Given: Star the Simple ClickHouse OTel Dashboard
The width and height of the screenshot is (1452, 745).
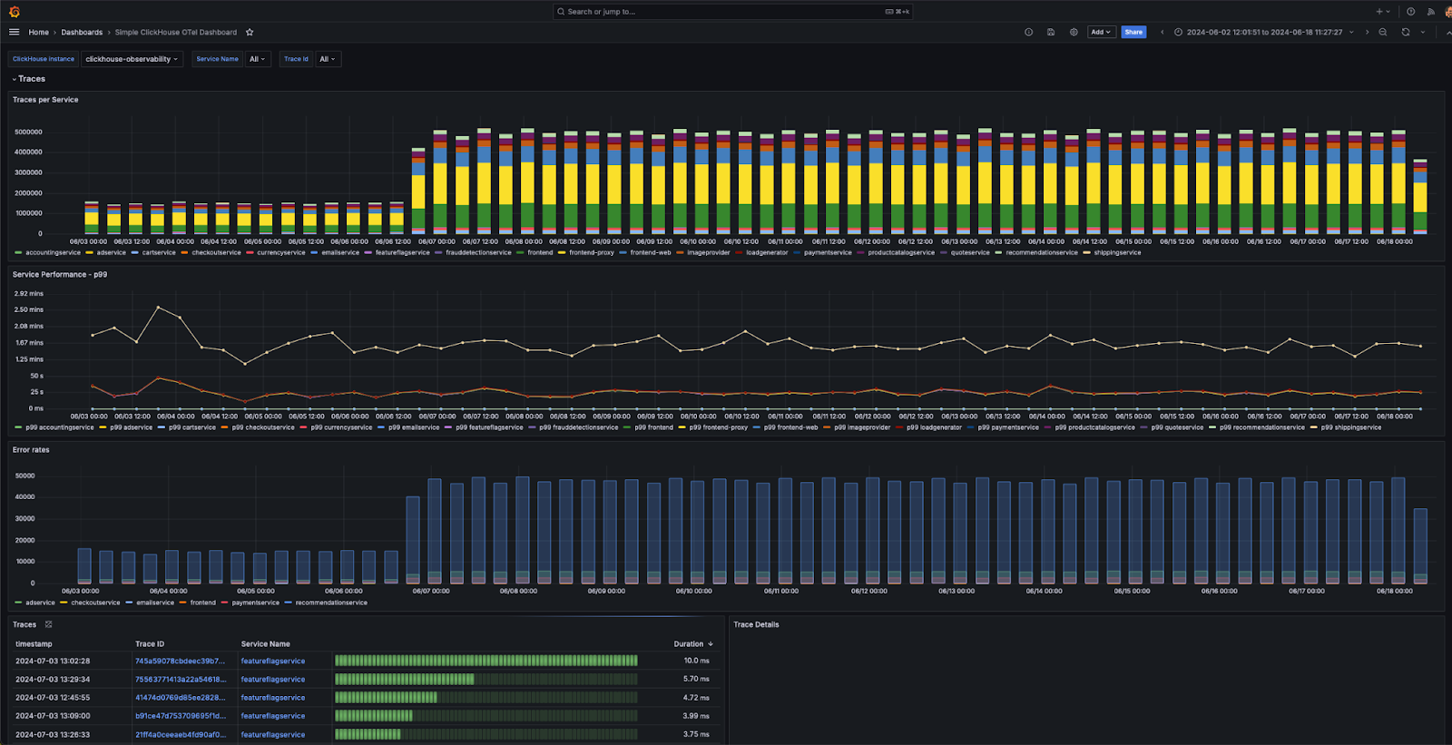Looking at the screenshot, I should (x=250, y=32).
